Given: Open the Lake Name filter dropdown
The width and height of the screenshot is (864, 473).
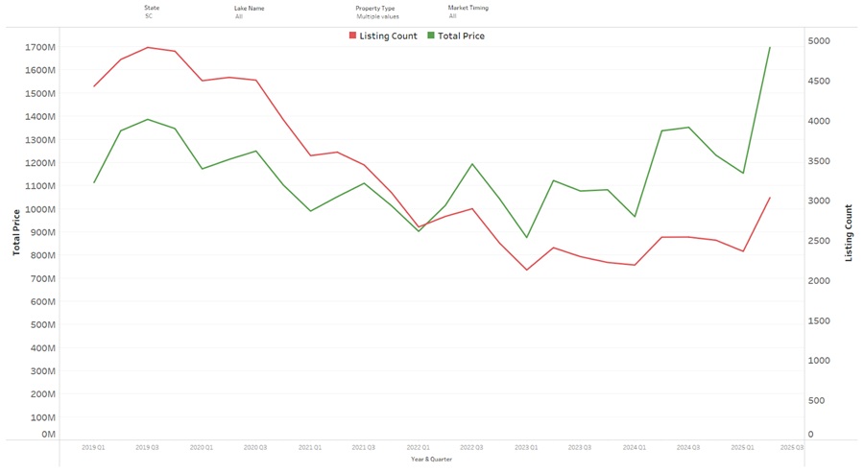Looking at the screenshot, I should [239, 16].
